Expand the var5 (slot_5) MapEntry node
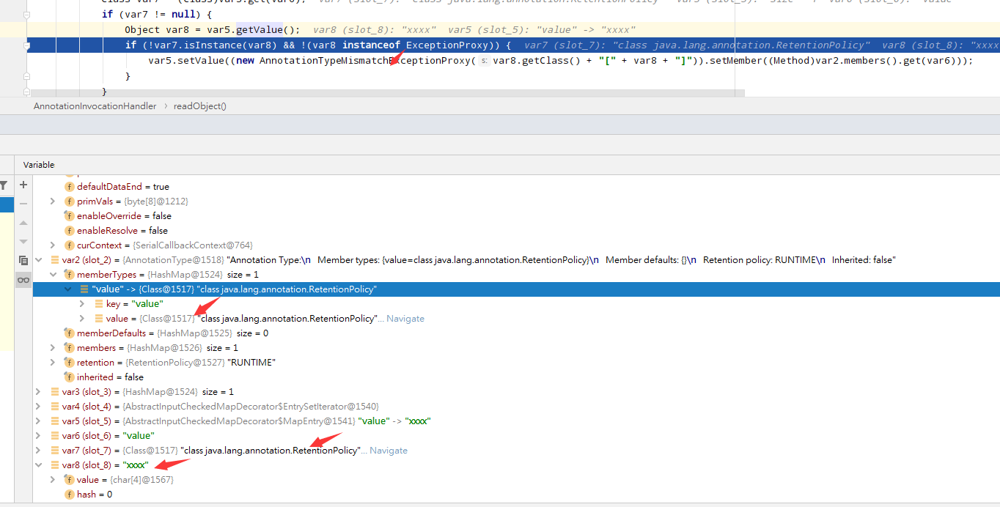Viewport: 1000px width, 507px height. click(x=38, y=421)
